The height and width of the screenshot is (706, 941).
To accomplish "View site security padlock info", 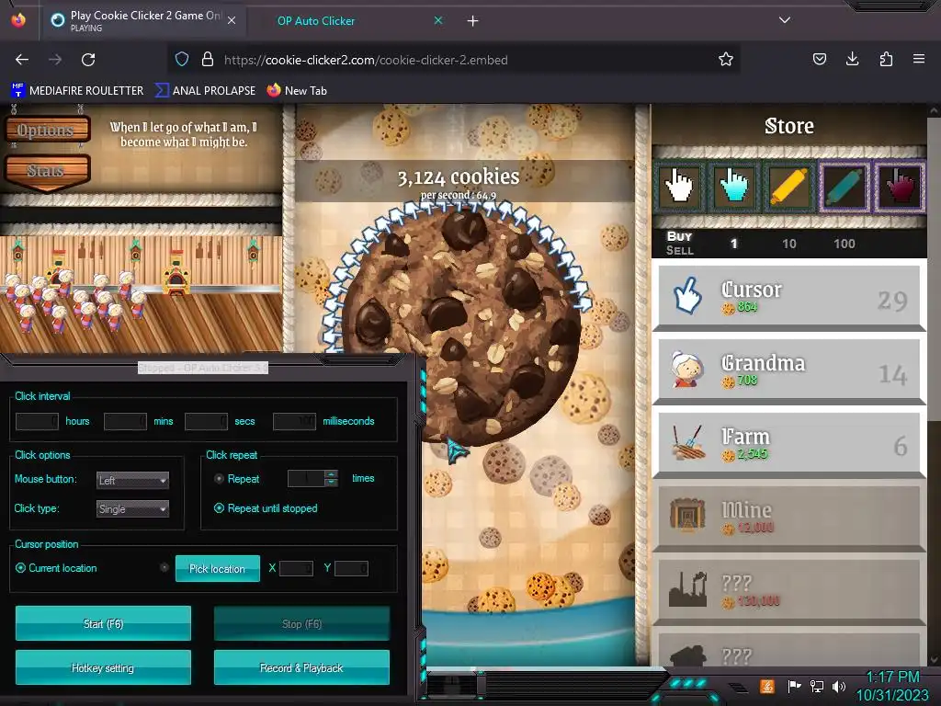I will click(x=208, y=59).
